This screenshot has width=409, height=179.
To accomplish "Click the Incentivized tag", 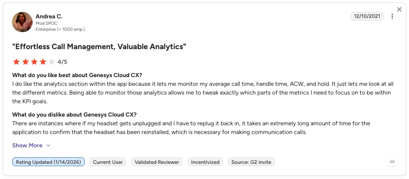I will point(205,162).
